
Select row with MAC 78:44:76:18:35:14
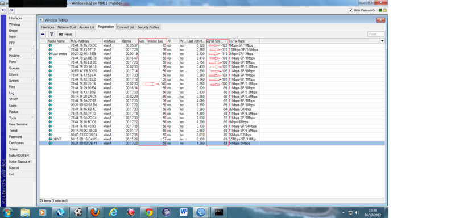click(212, 83)
